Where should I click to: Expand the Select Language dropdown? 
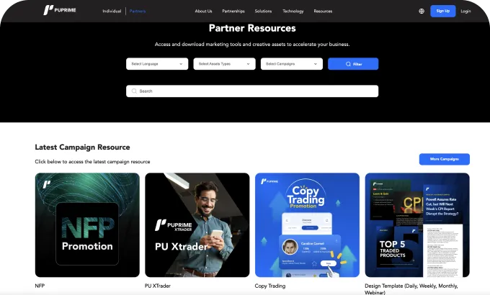click(157, 64)
